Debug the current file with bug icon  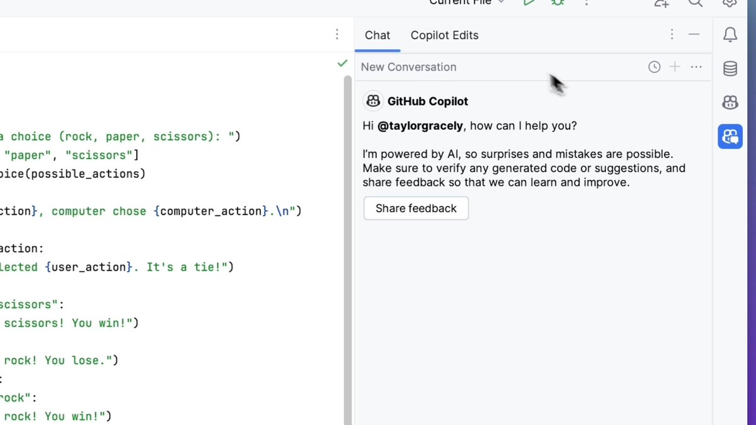point(558,3)
